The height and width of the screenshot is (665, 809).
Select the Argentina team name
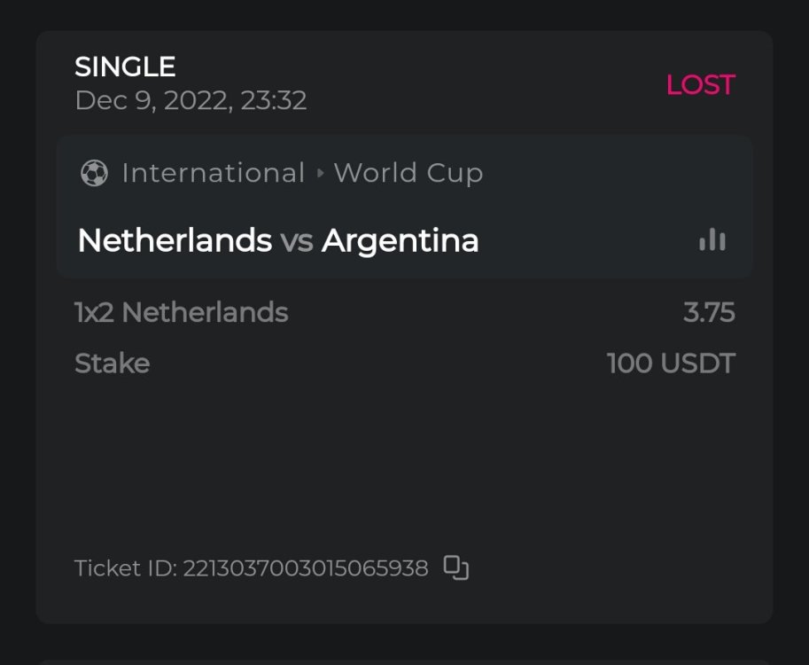[401, 240]
